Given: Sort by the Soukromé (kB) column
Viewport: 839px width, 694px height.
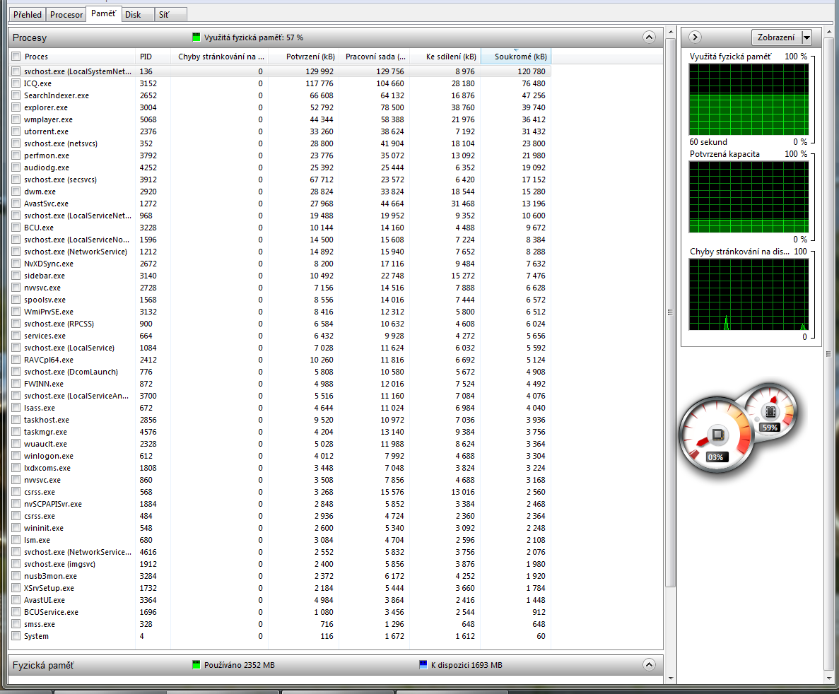Looking at the screenshot, I should tap(515, 57).
